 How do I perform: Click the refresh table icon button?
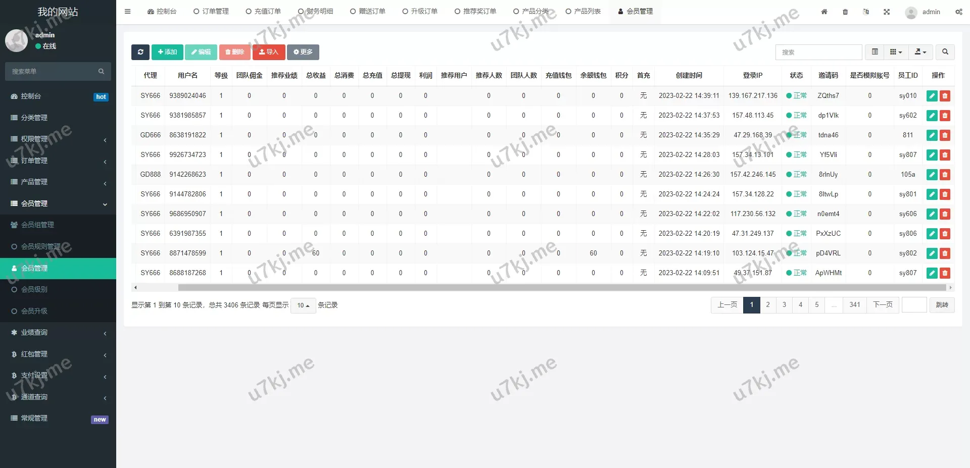click(140, 52)
